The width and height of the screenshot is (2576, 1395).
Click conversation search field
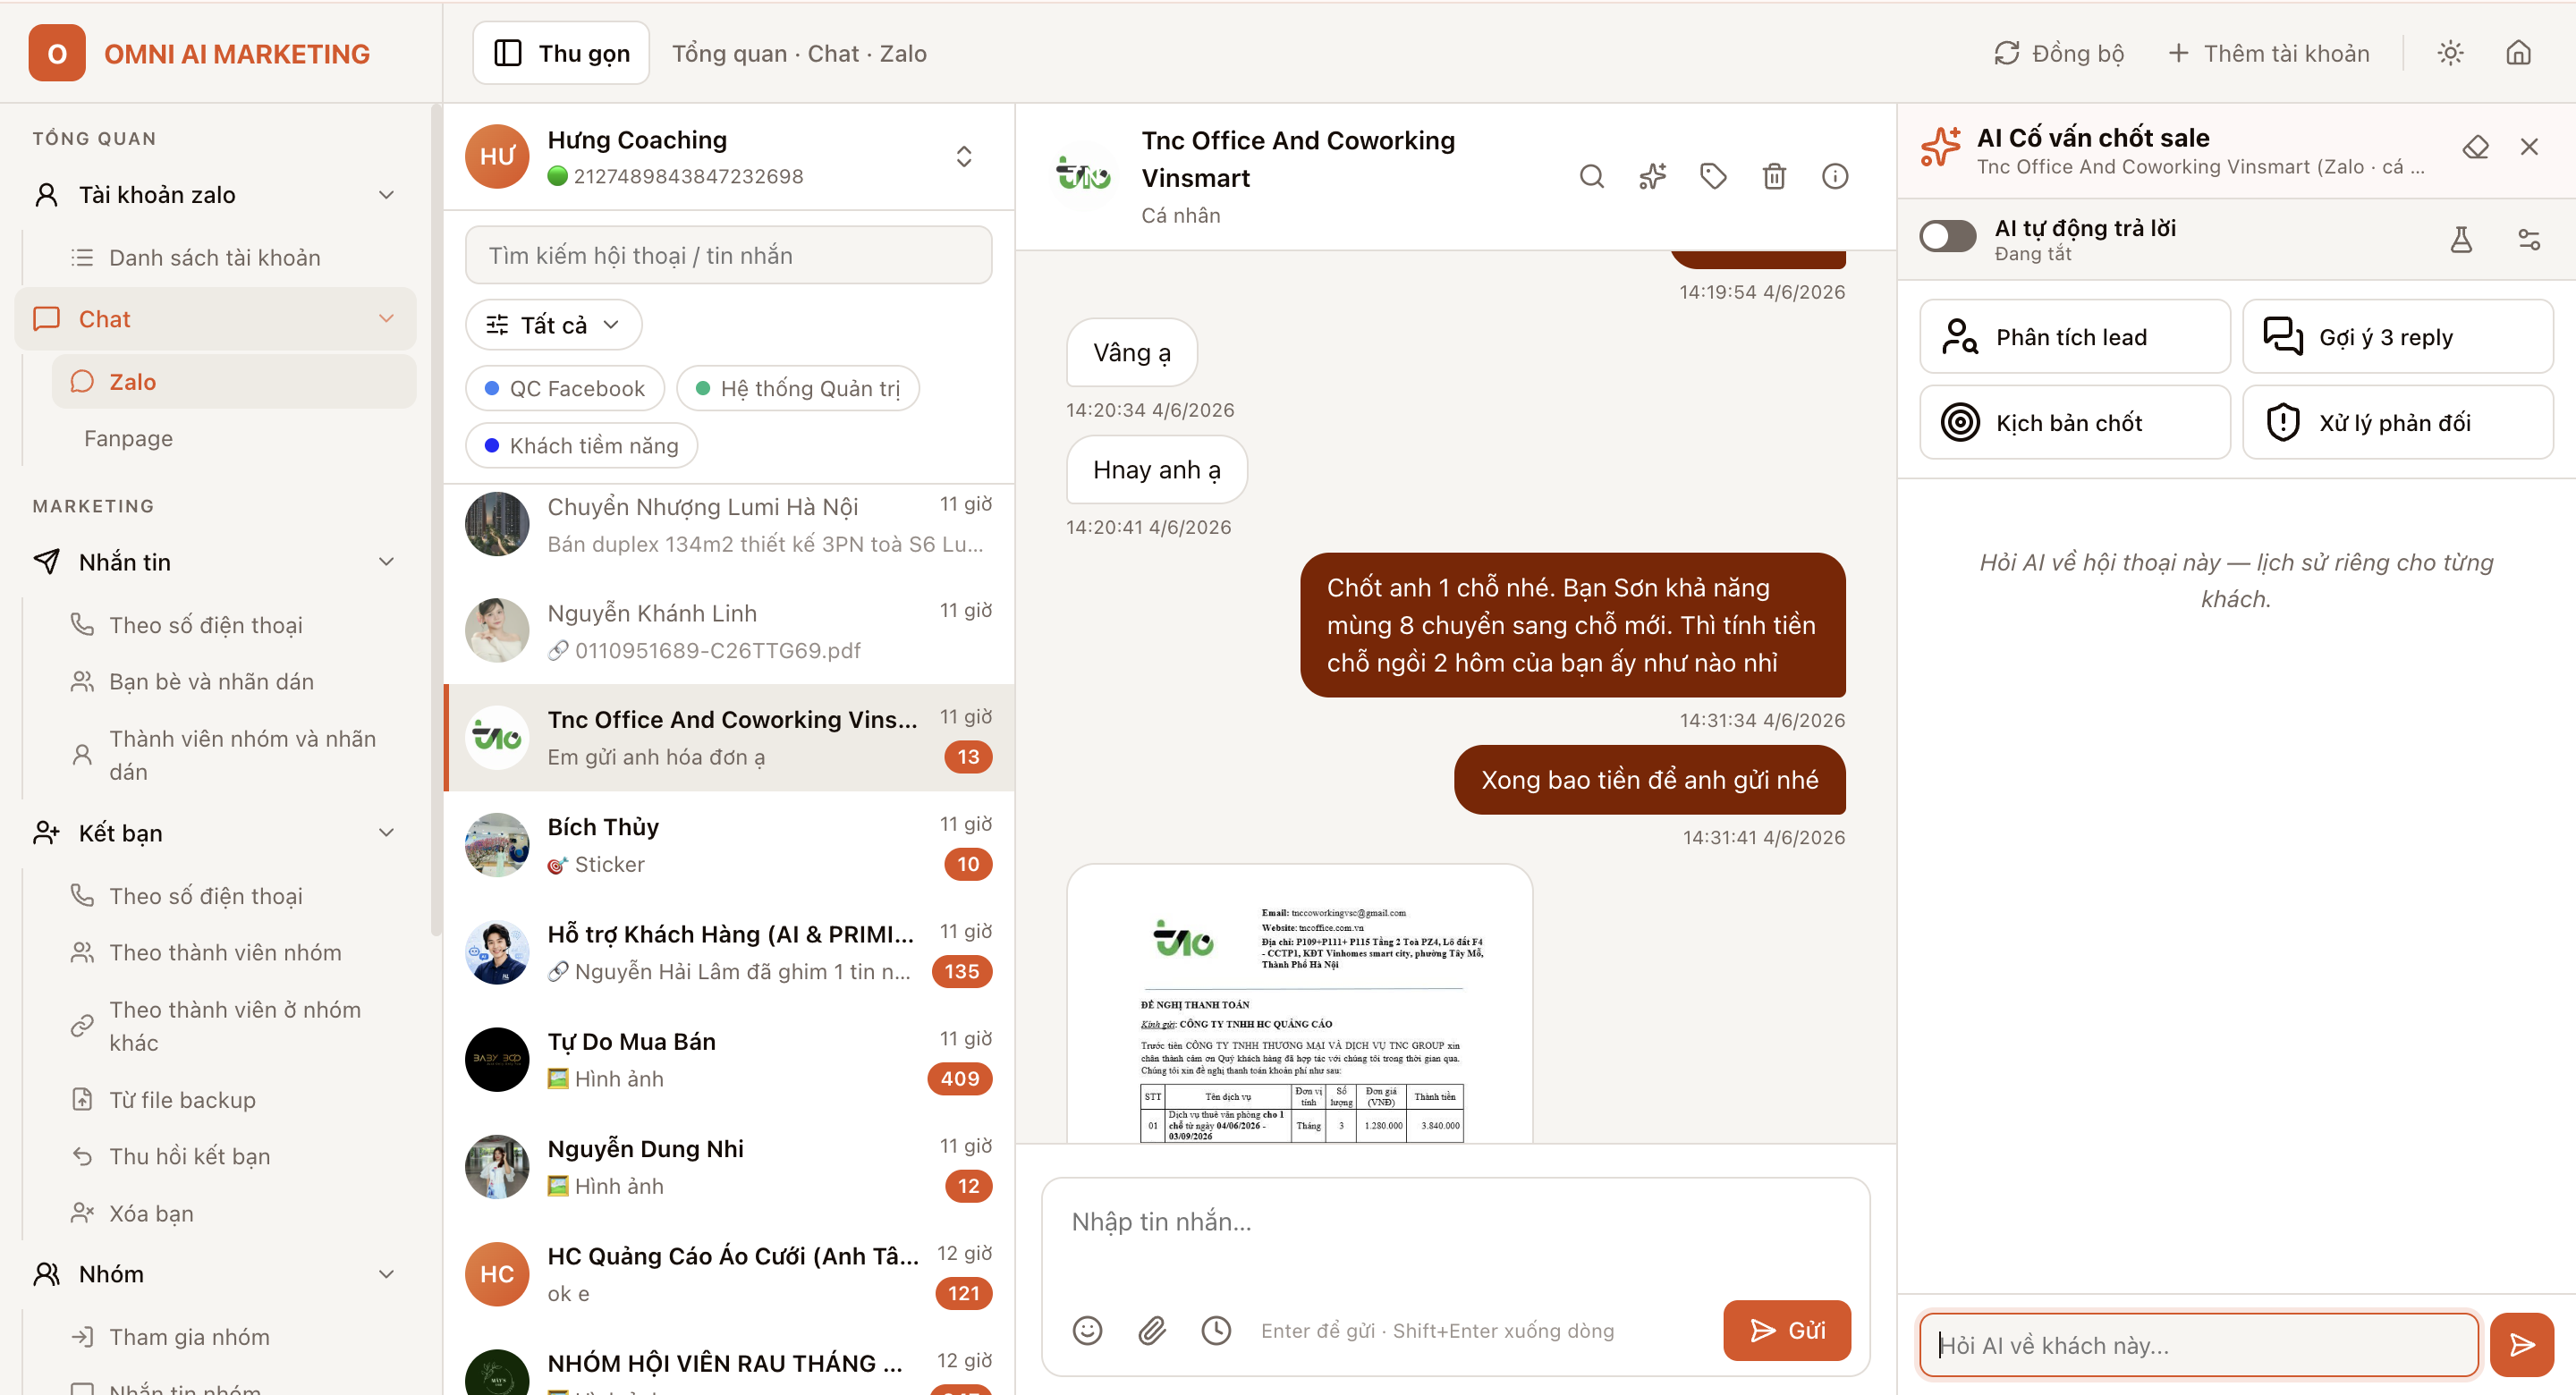click(x=728, y=256)
